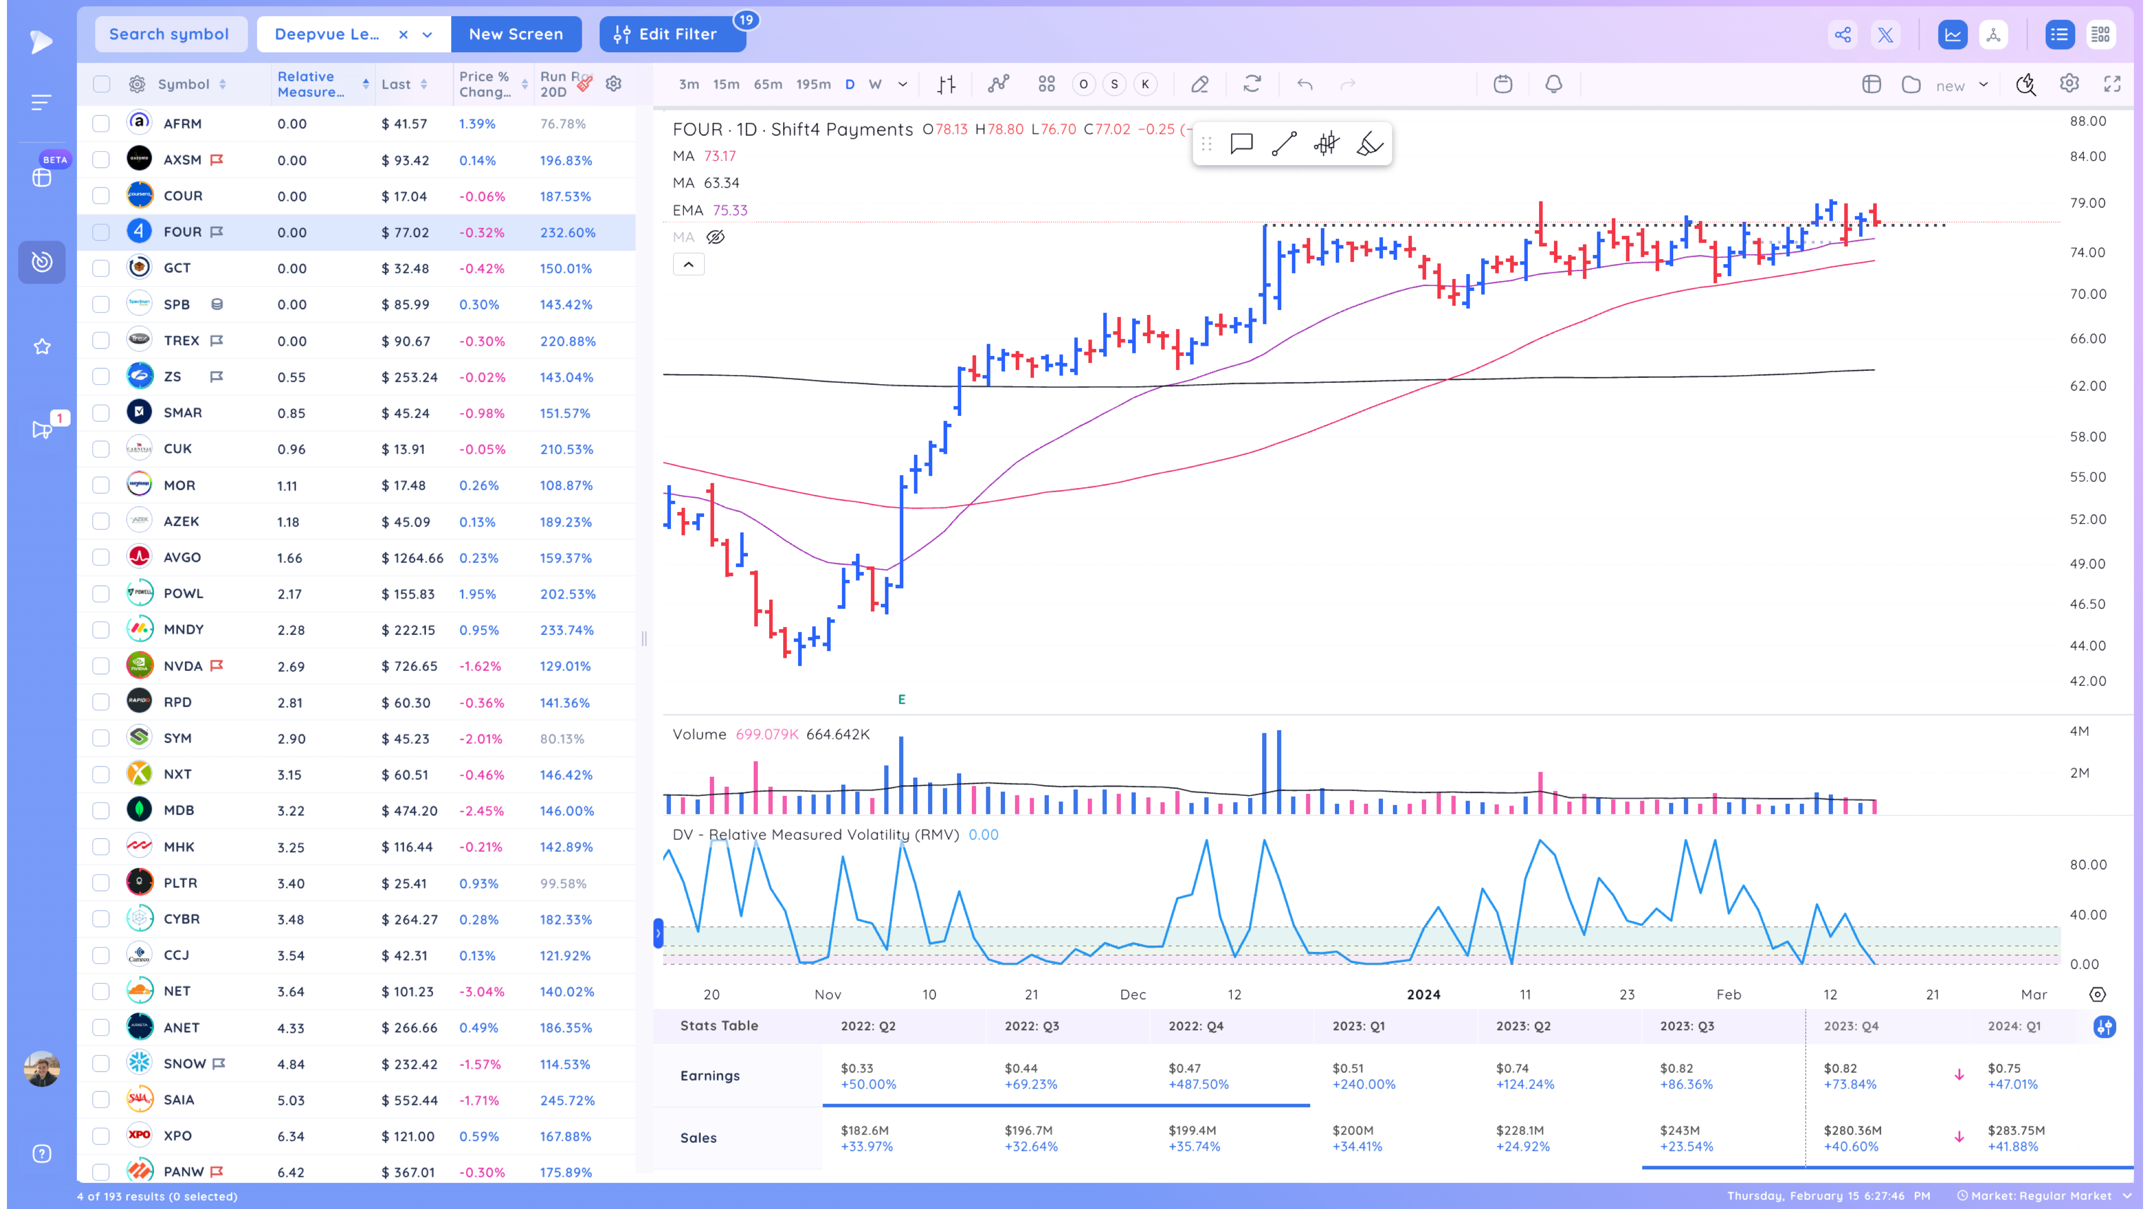The image size is (2150, 1209).
Task: Select the brush clear drawings tool
Action: point(1369,144)
